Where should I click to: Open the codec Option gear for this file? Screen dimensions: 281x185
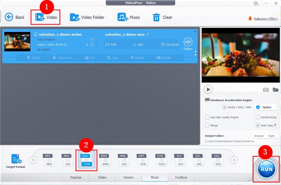pyautogui.click(x=188, y=44)
